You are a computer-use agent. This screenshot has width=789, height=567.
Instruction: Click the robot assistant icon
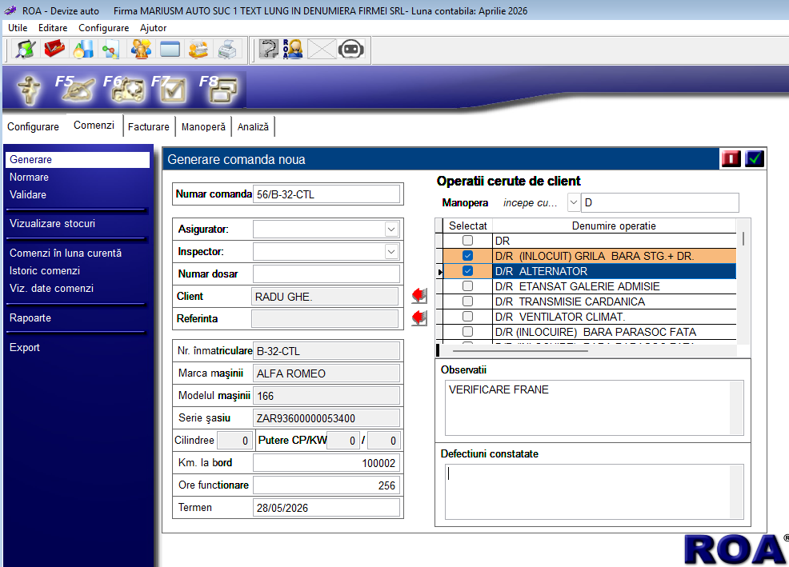coord(350,50)
